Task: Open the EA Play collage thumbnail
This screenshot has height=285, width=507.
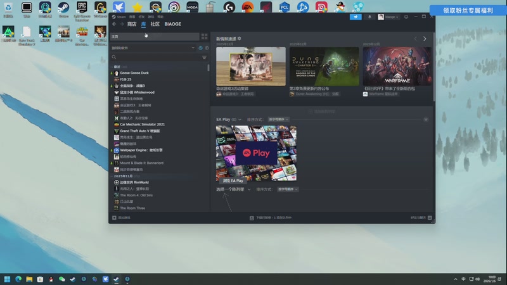Action: (x=256, y=153)
